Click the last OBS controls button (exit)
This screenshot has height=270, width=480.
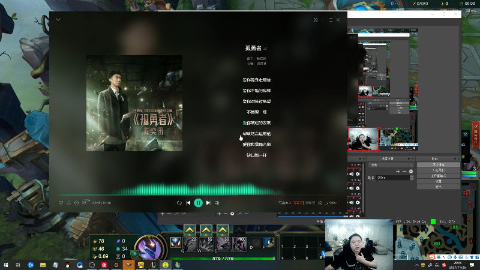[x=439, y=187]
